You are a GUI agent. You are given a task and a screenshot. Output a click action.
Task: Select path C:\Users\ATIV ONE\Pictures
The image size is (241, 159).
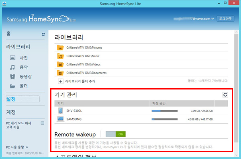pyautogui.click(x=84, y=48)
